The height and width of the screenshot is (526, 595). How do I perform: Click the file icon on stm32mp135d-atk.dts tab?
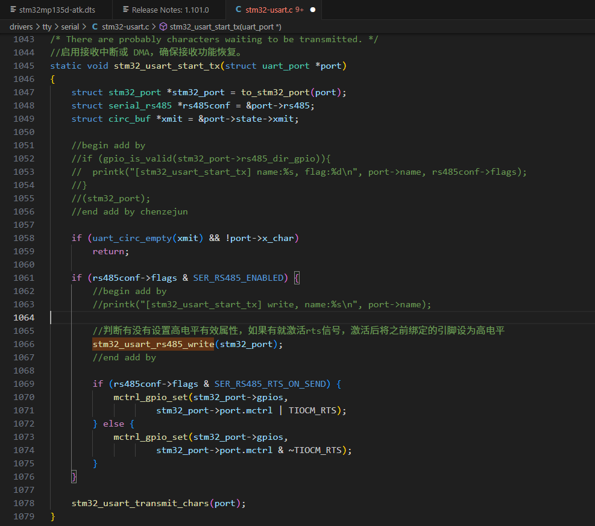13,10
